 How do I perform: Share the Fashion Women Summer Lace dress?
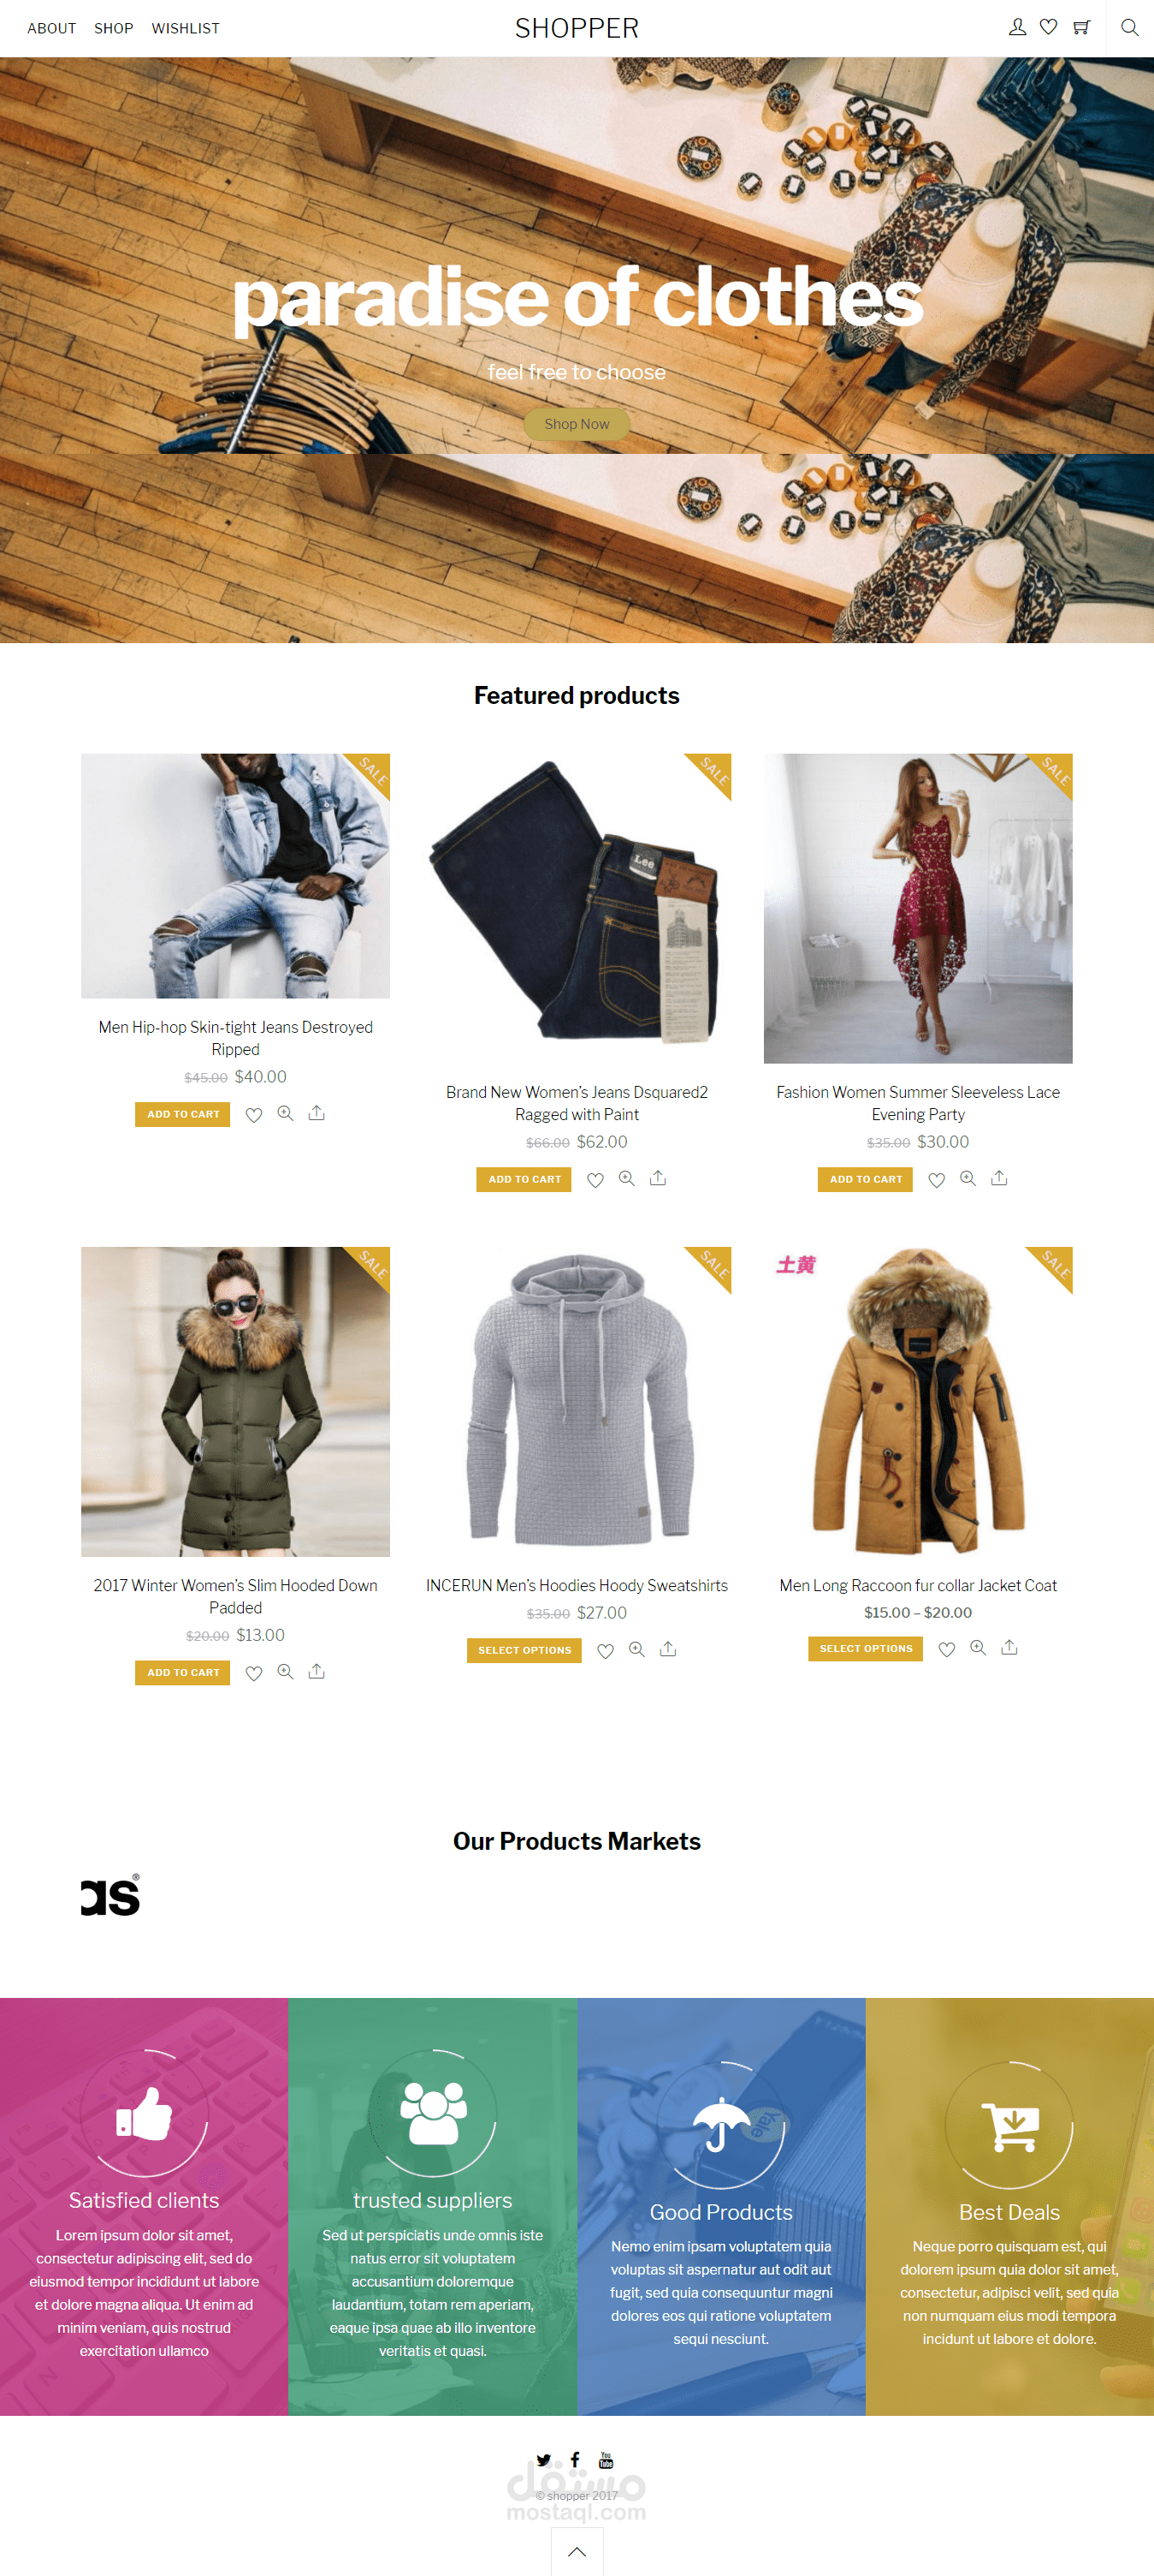click(999, 1178)
